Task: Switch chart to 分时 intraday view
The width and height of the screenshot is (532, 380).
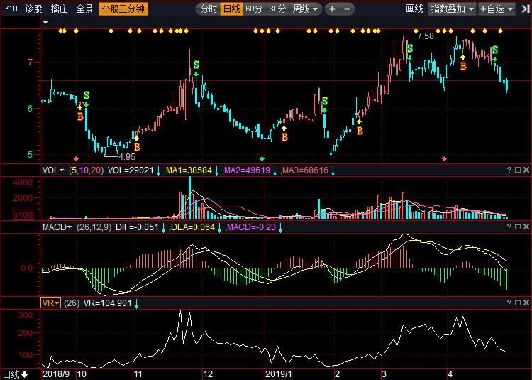Action: [x=209, y=9]
